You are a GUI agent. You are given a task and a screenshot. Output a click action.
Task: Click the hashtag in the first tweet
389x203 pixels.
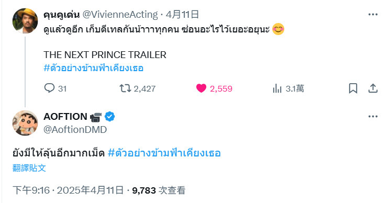(x=94, y=67)
